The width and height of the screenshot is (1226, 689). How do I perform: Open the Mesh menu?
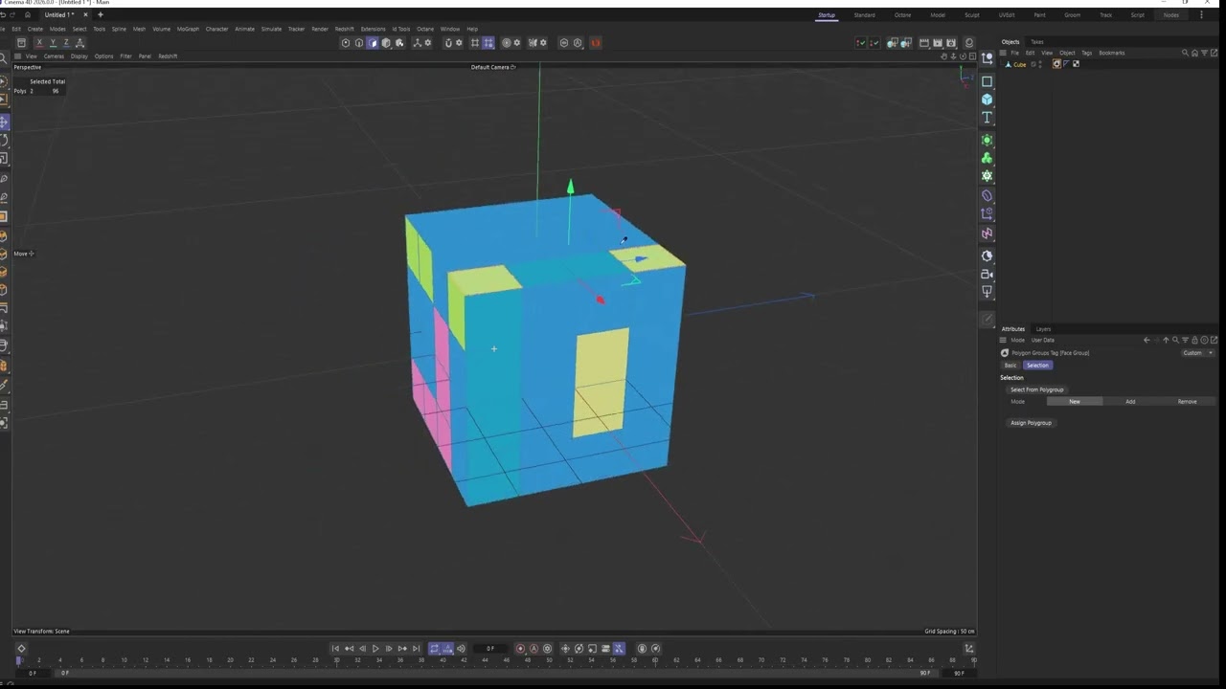139,29
